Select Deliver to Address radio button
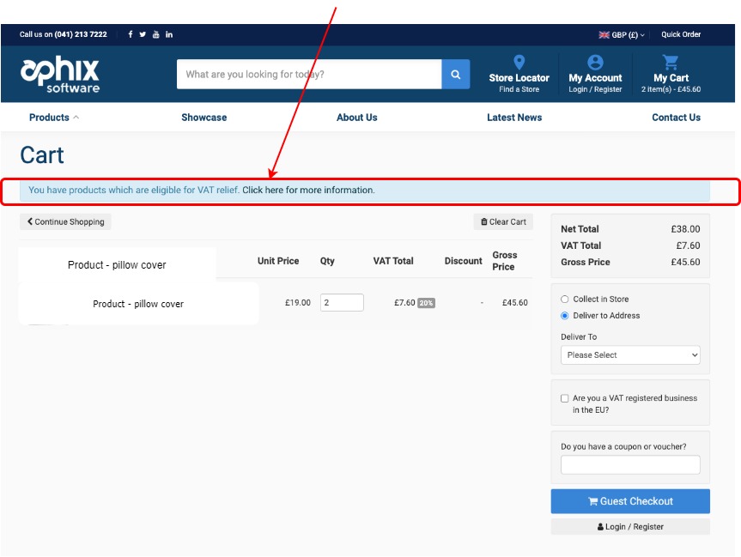Image resolution: width=741 pixels, height=557 pixels. [x=564, y=316]
